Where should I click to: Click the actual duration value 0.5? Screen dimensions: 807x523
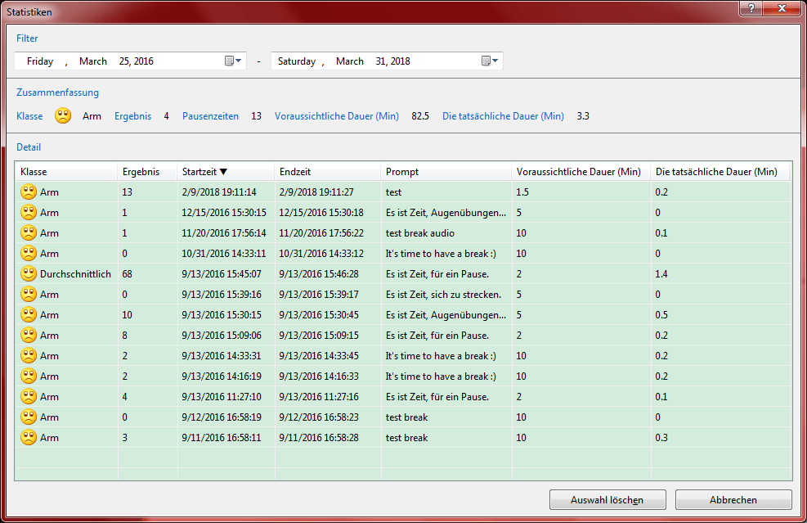point(661,314)
